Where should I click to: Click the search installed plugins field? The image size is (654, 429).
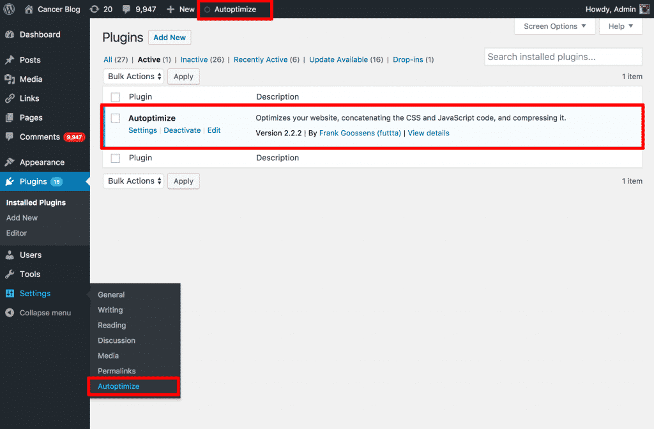click(562, 57)
